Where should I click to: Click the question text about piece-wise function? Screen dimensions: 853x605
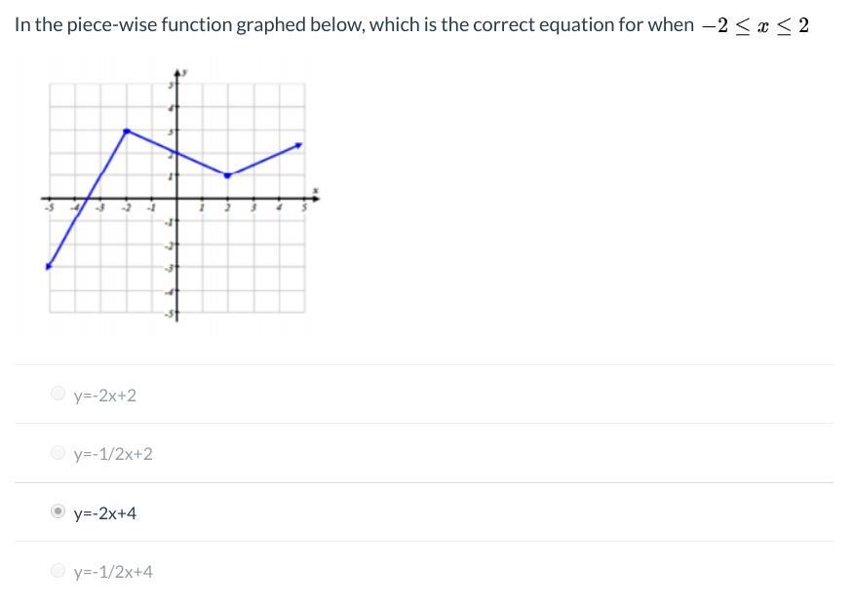coord(354,24)
